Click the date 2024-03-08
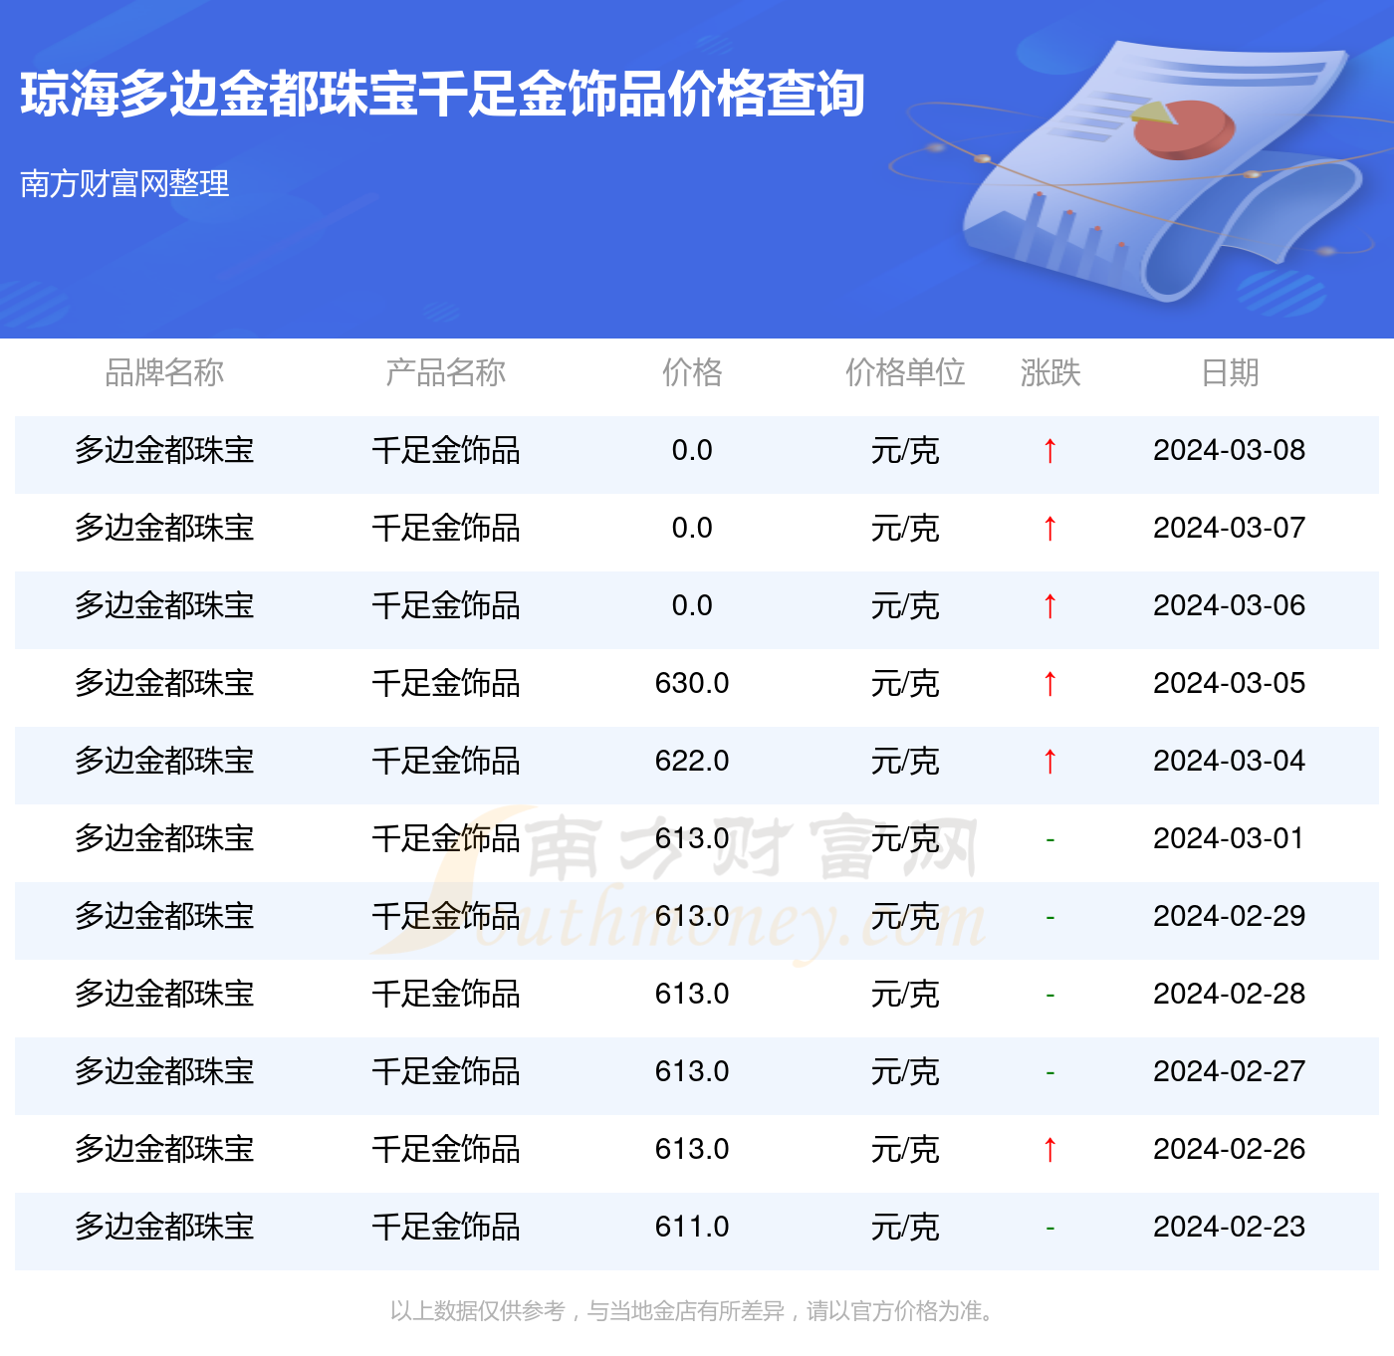 point(1230,450)
